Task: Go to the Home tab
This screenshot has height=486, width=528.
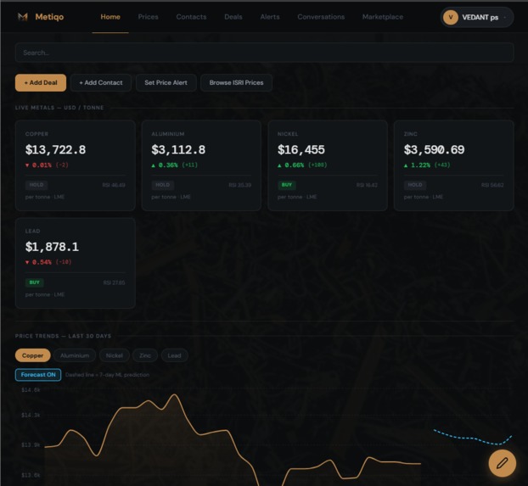Action: click(110, 17)
